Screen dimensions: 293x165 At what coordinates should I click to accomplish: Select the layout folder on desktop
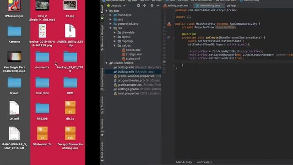tap(14, 82)
